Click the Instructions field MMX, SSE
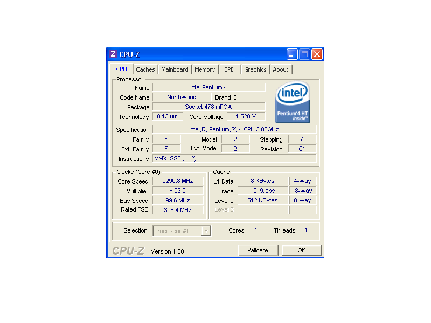 pos(234,158)
